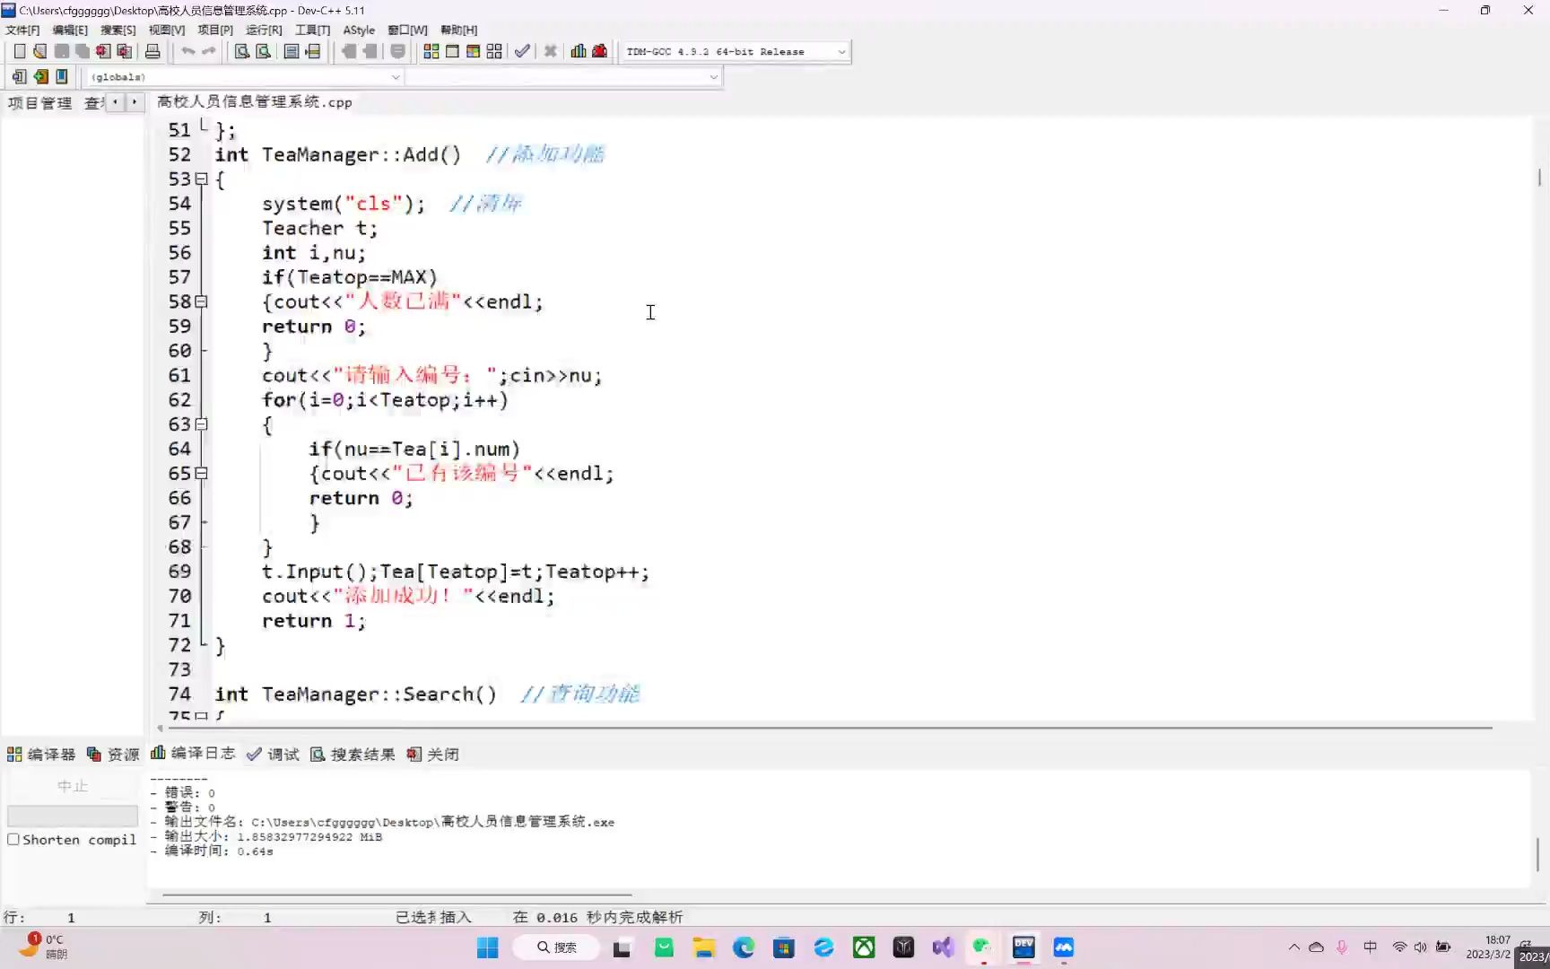Collapse the code fold at line 65
Viewport: 1550px width, 969px height.
click(202, 473)
